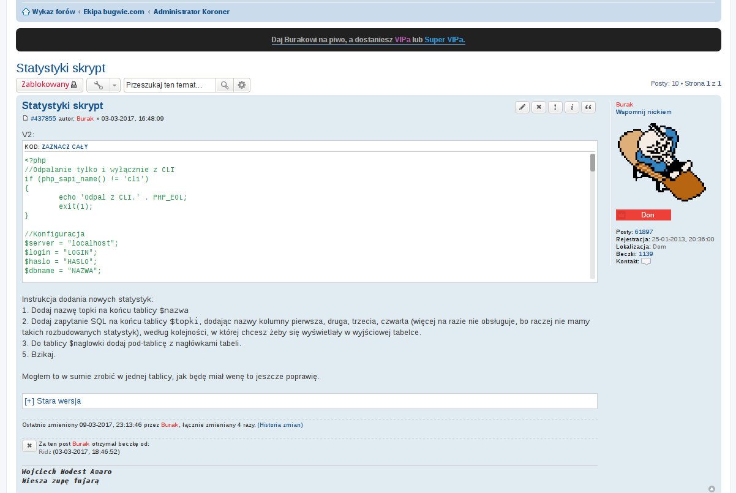Viewport: 736px width, 493px height.
Task: Click the edit post pencil icon
Action: (522, 107)
